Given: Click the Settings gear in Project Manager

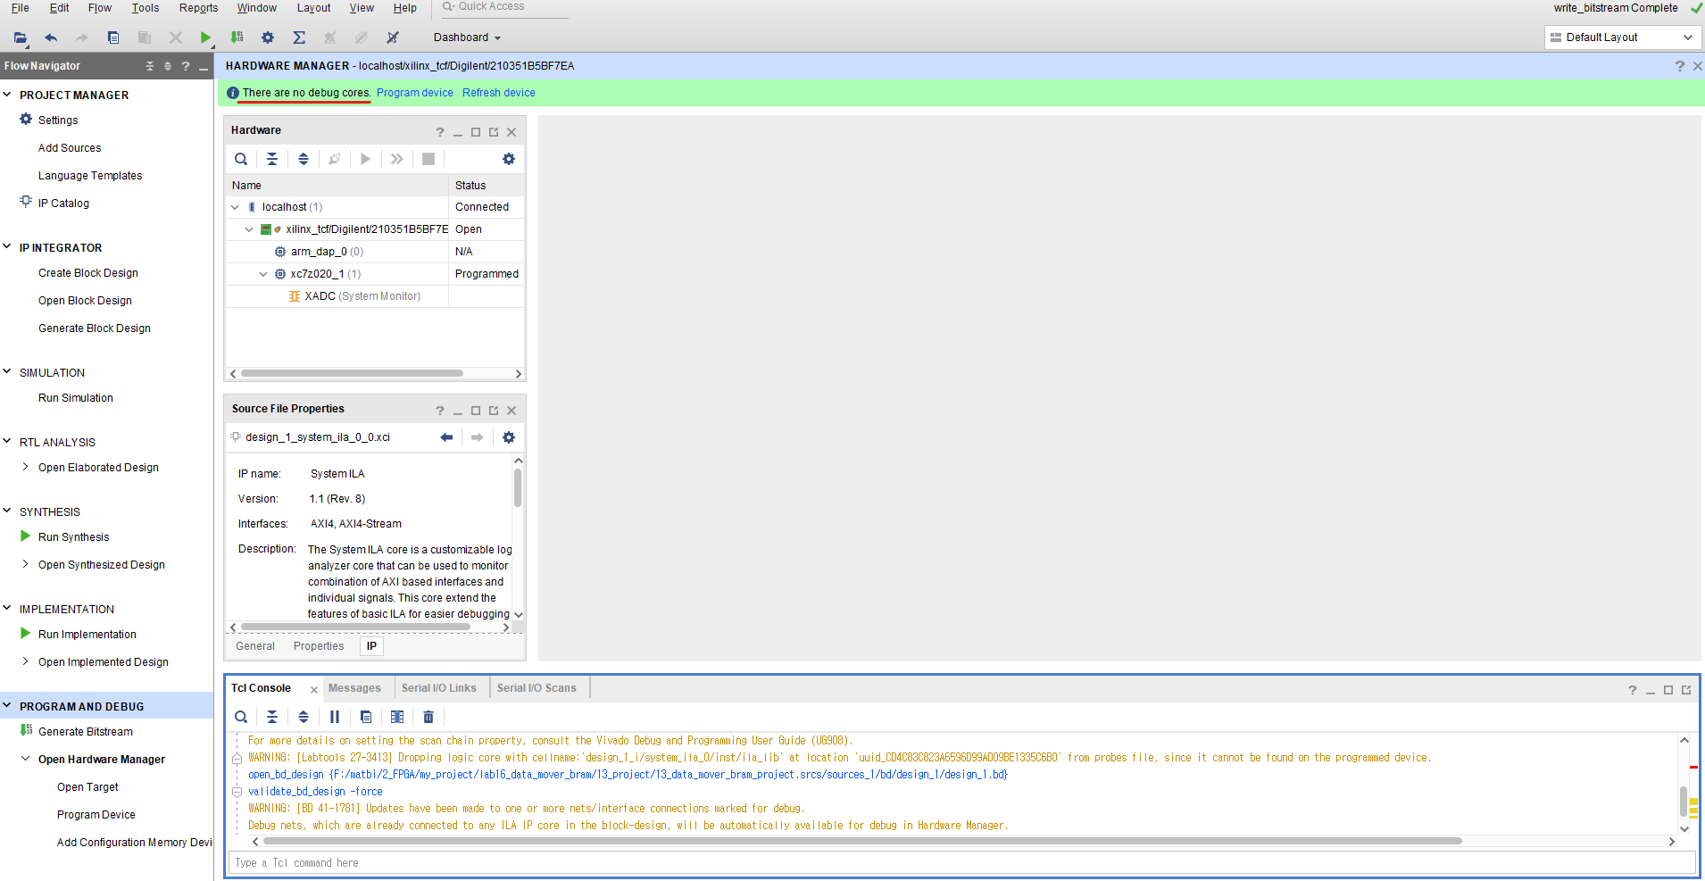Looking at the screenshot, I should pos(26,120).
